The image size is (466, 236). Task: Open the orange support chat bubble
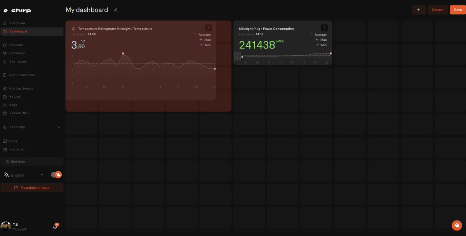point(457,225)
